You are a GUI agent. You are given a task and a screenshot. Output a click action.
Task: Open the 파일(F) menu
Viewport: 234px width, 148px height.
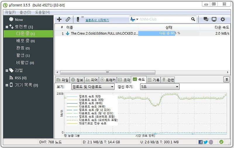(x=10, y=12)
